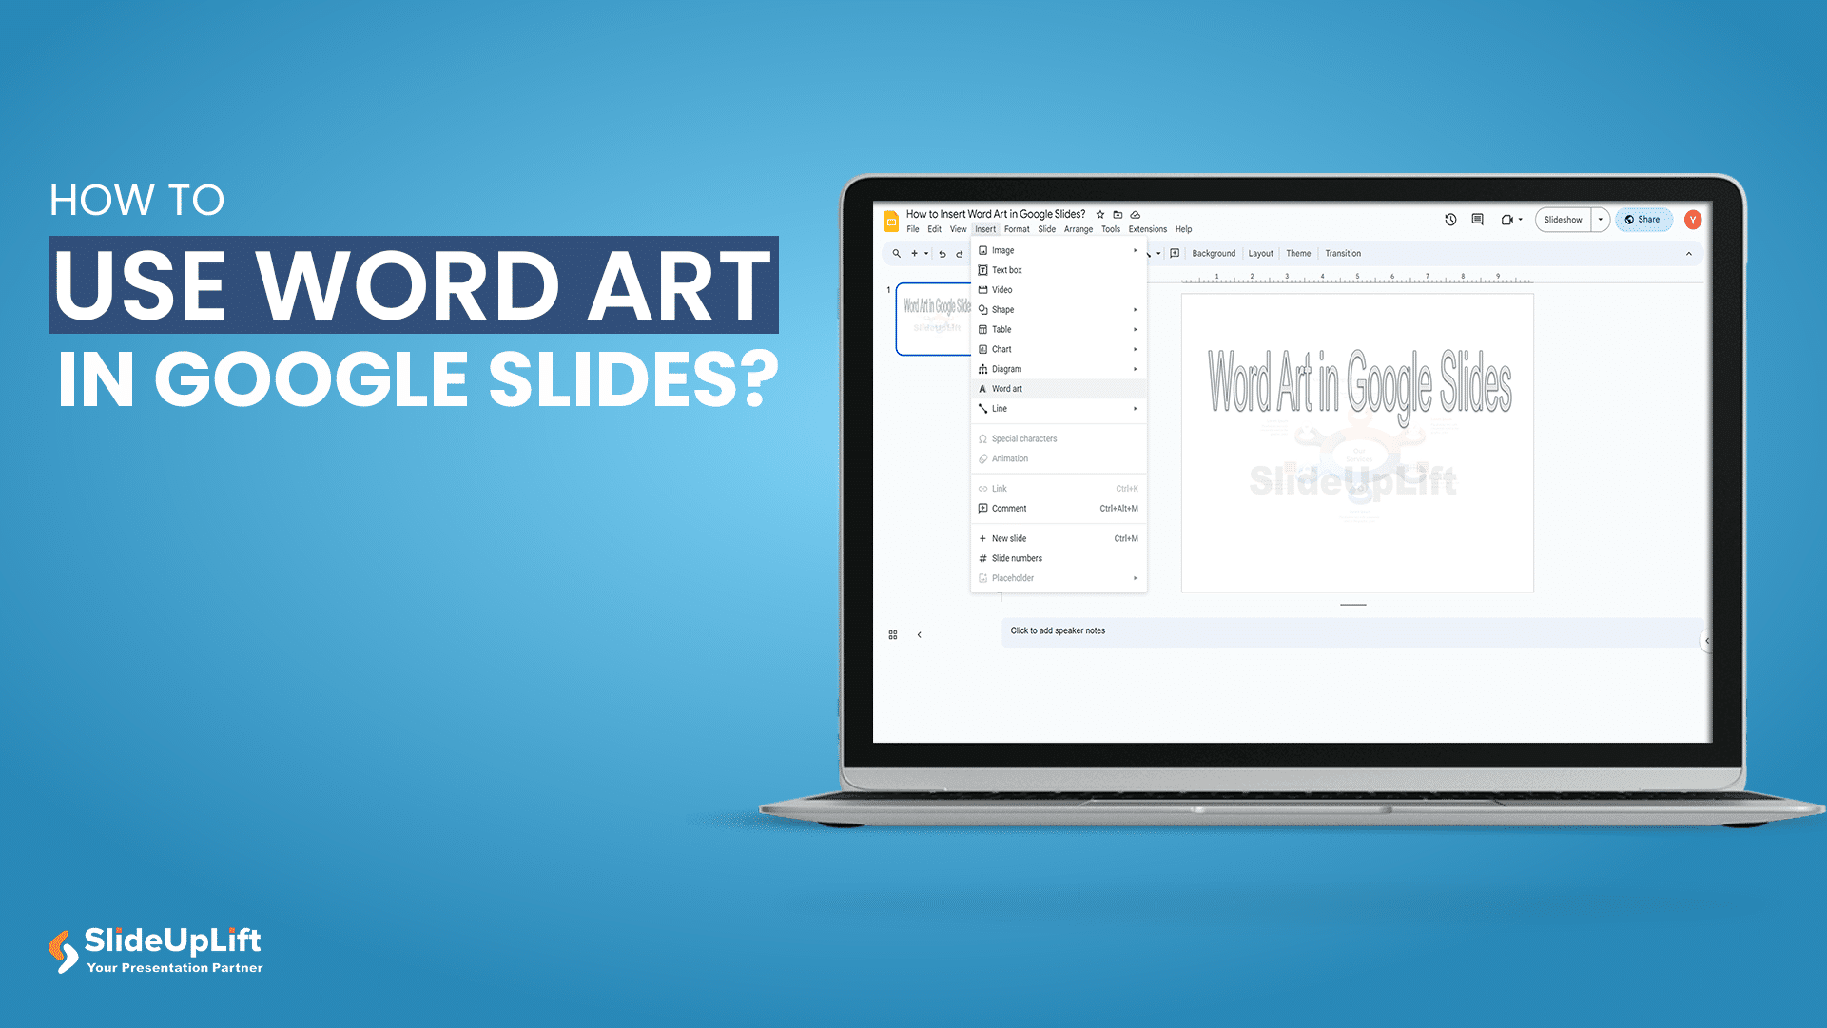Expand the Shape submenu arrow
1827x1028 pixels.
tap(1136, 310)
